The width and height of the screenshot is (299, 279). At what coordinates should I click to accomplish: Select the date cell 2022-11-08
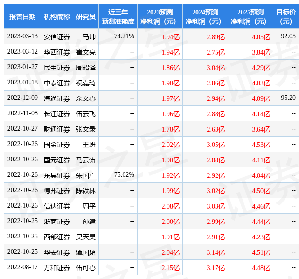(x=22, y=113)
